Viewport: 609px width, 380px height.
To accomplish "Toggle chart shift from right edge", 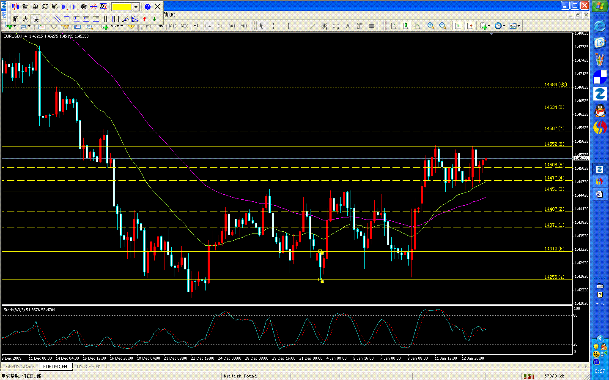I will click(x=469, y=26).
